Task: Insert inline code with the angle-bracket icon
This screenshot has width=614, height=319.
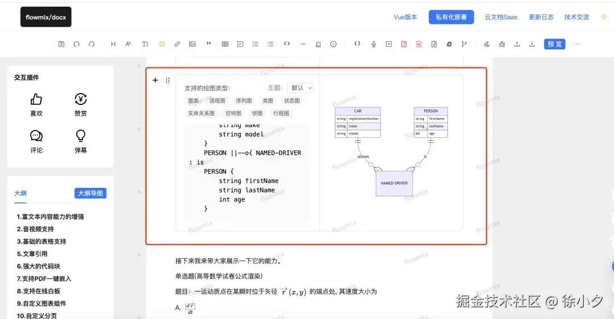Action: (287, 44)
